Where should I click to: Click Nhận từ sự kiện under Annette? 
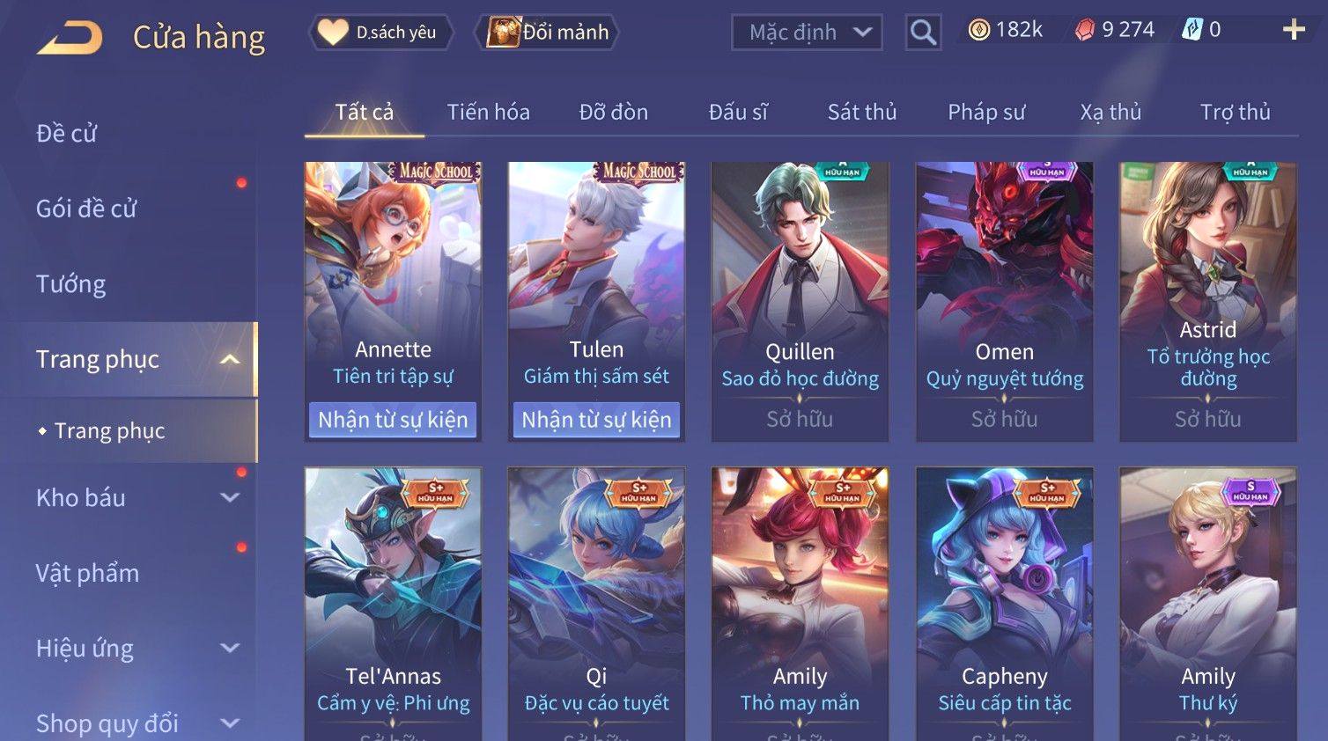coord(393,420)
